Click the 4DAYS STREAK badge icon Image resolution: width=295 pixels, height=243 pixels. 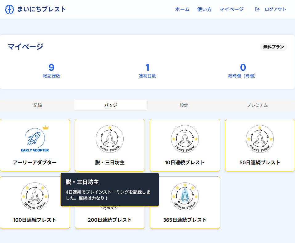(110, 139)
